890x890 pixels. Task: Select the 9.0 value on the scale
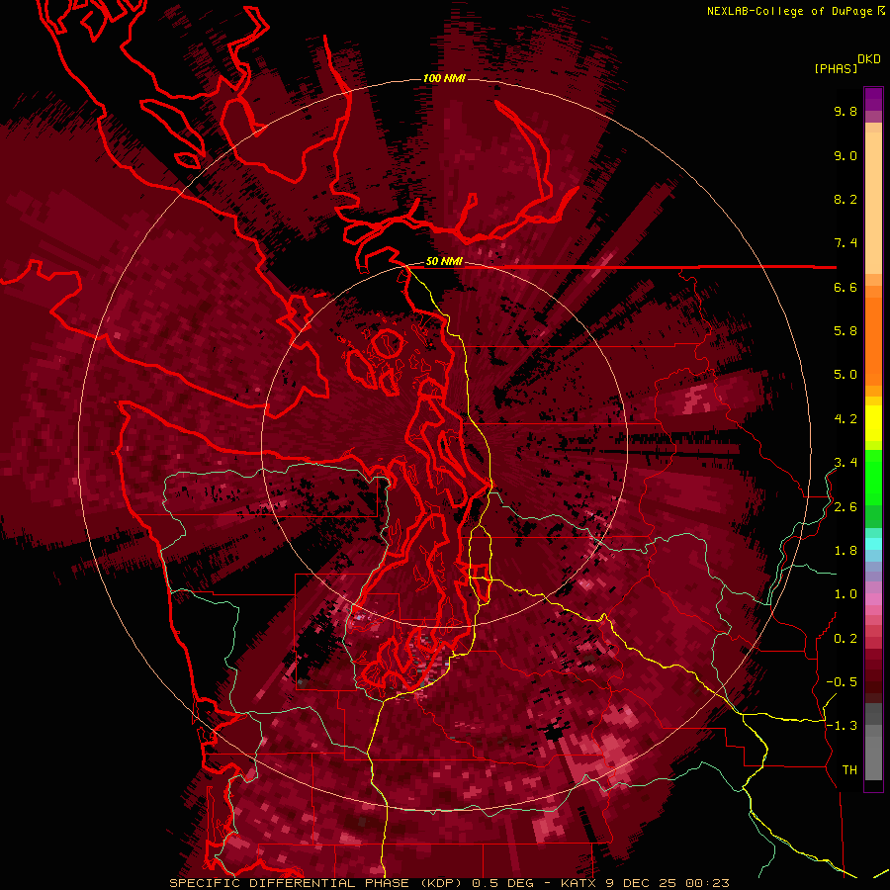(x=845, y=155)
